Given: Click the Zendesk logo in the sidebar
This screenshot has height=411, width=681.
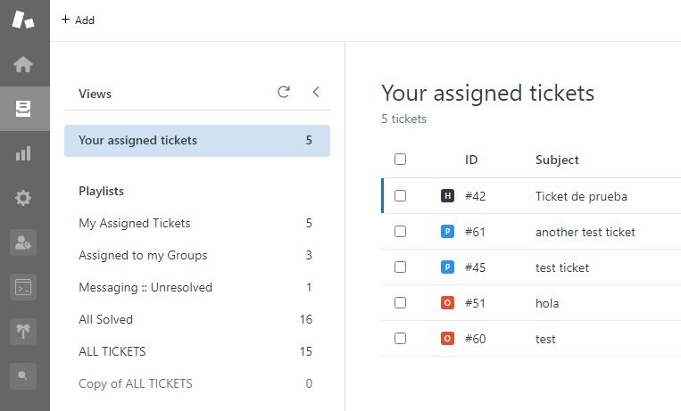Looking at the screenshot, I should tap(24, 20).
